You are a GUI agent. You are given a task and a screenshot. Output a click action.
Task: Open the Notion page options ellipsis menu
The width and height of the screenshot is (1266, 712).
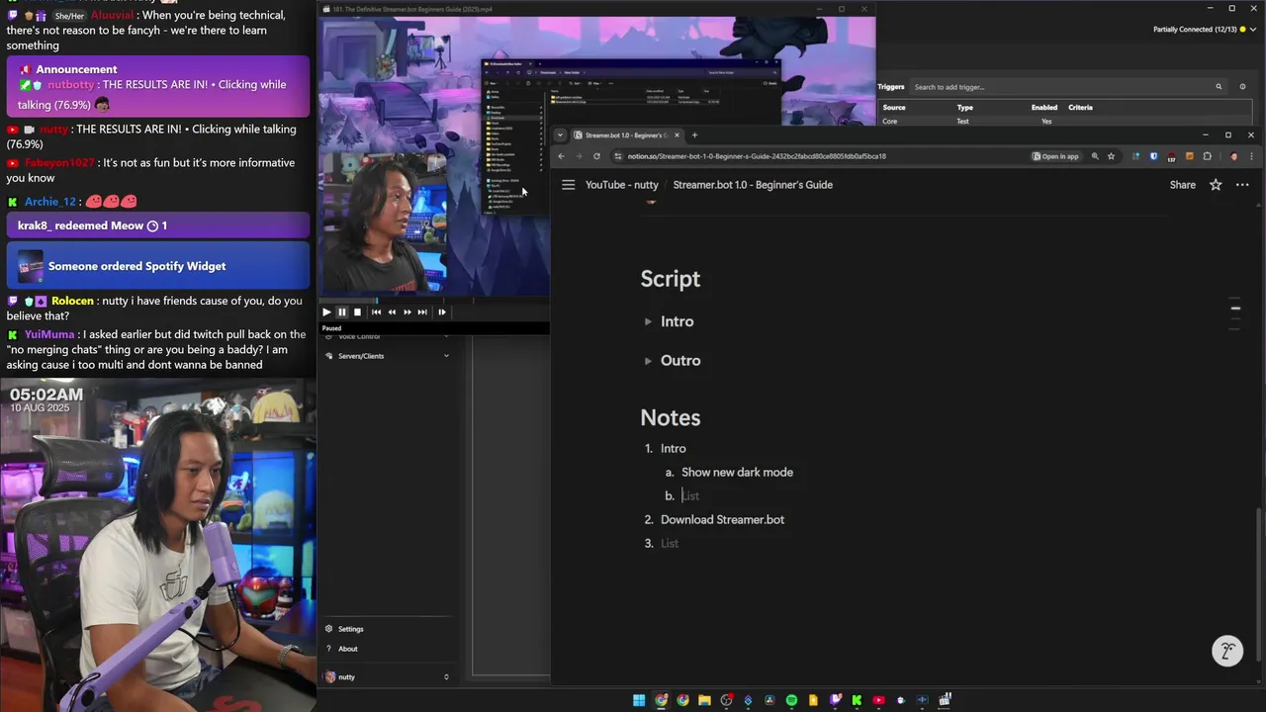pyautogui.click(x=1242, y=185)
